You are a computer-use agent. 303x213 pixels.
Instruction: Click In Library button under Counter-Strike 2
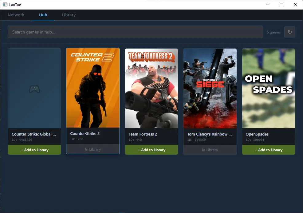pos(93,149)
